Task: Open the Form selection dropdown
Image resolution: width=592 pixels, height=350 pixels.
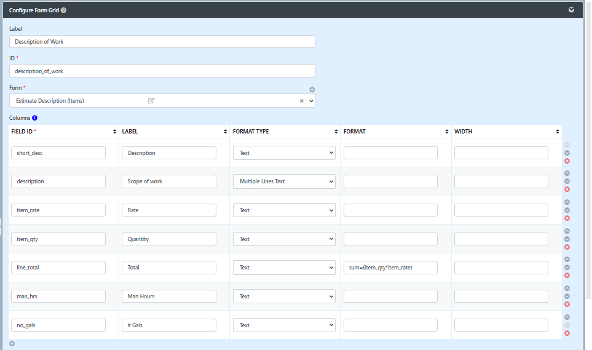Action: coord(311,101)
